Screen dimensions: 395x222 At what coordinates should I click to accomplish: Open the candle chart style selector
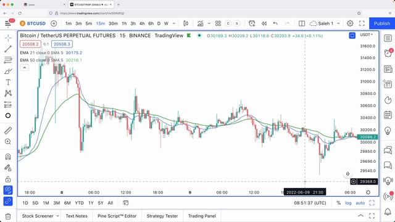[x=186, y=23]
